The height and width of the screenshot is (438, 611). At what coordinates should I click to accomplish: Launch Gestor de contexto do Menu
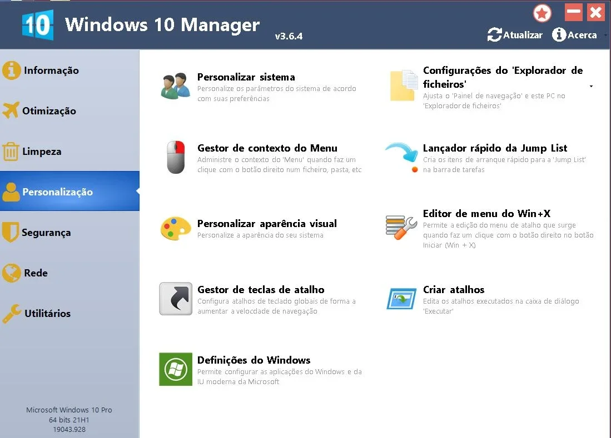267,148
